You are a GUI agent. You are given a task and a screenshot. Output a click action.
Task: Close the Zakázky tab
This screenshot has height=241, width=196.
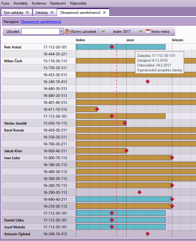tap(52, 13)
